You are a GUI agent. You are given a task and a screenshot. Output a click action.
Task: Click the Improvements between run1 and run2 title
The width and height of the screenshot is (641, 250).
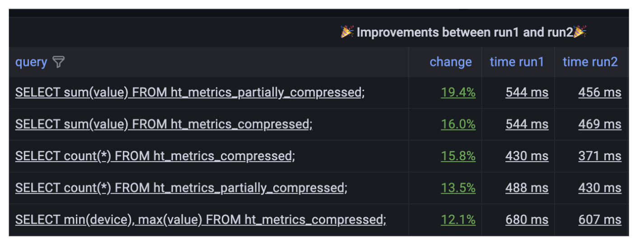(x=464, y=32)
